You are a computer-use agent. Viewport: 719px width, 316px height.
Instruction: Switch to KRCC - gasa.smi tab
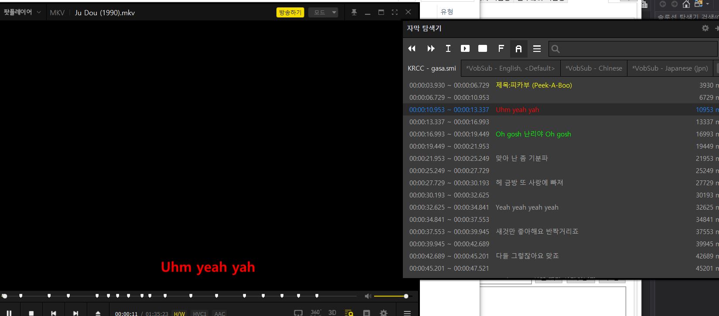pos(432,68)
